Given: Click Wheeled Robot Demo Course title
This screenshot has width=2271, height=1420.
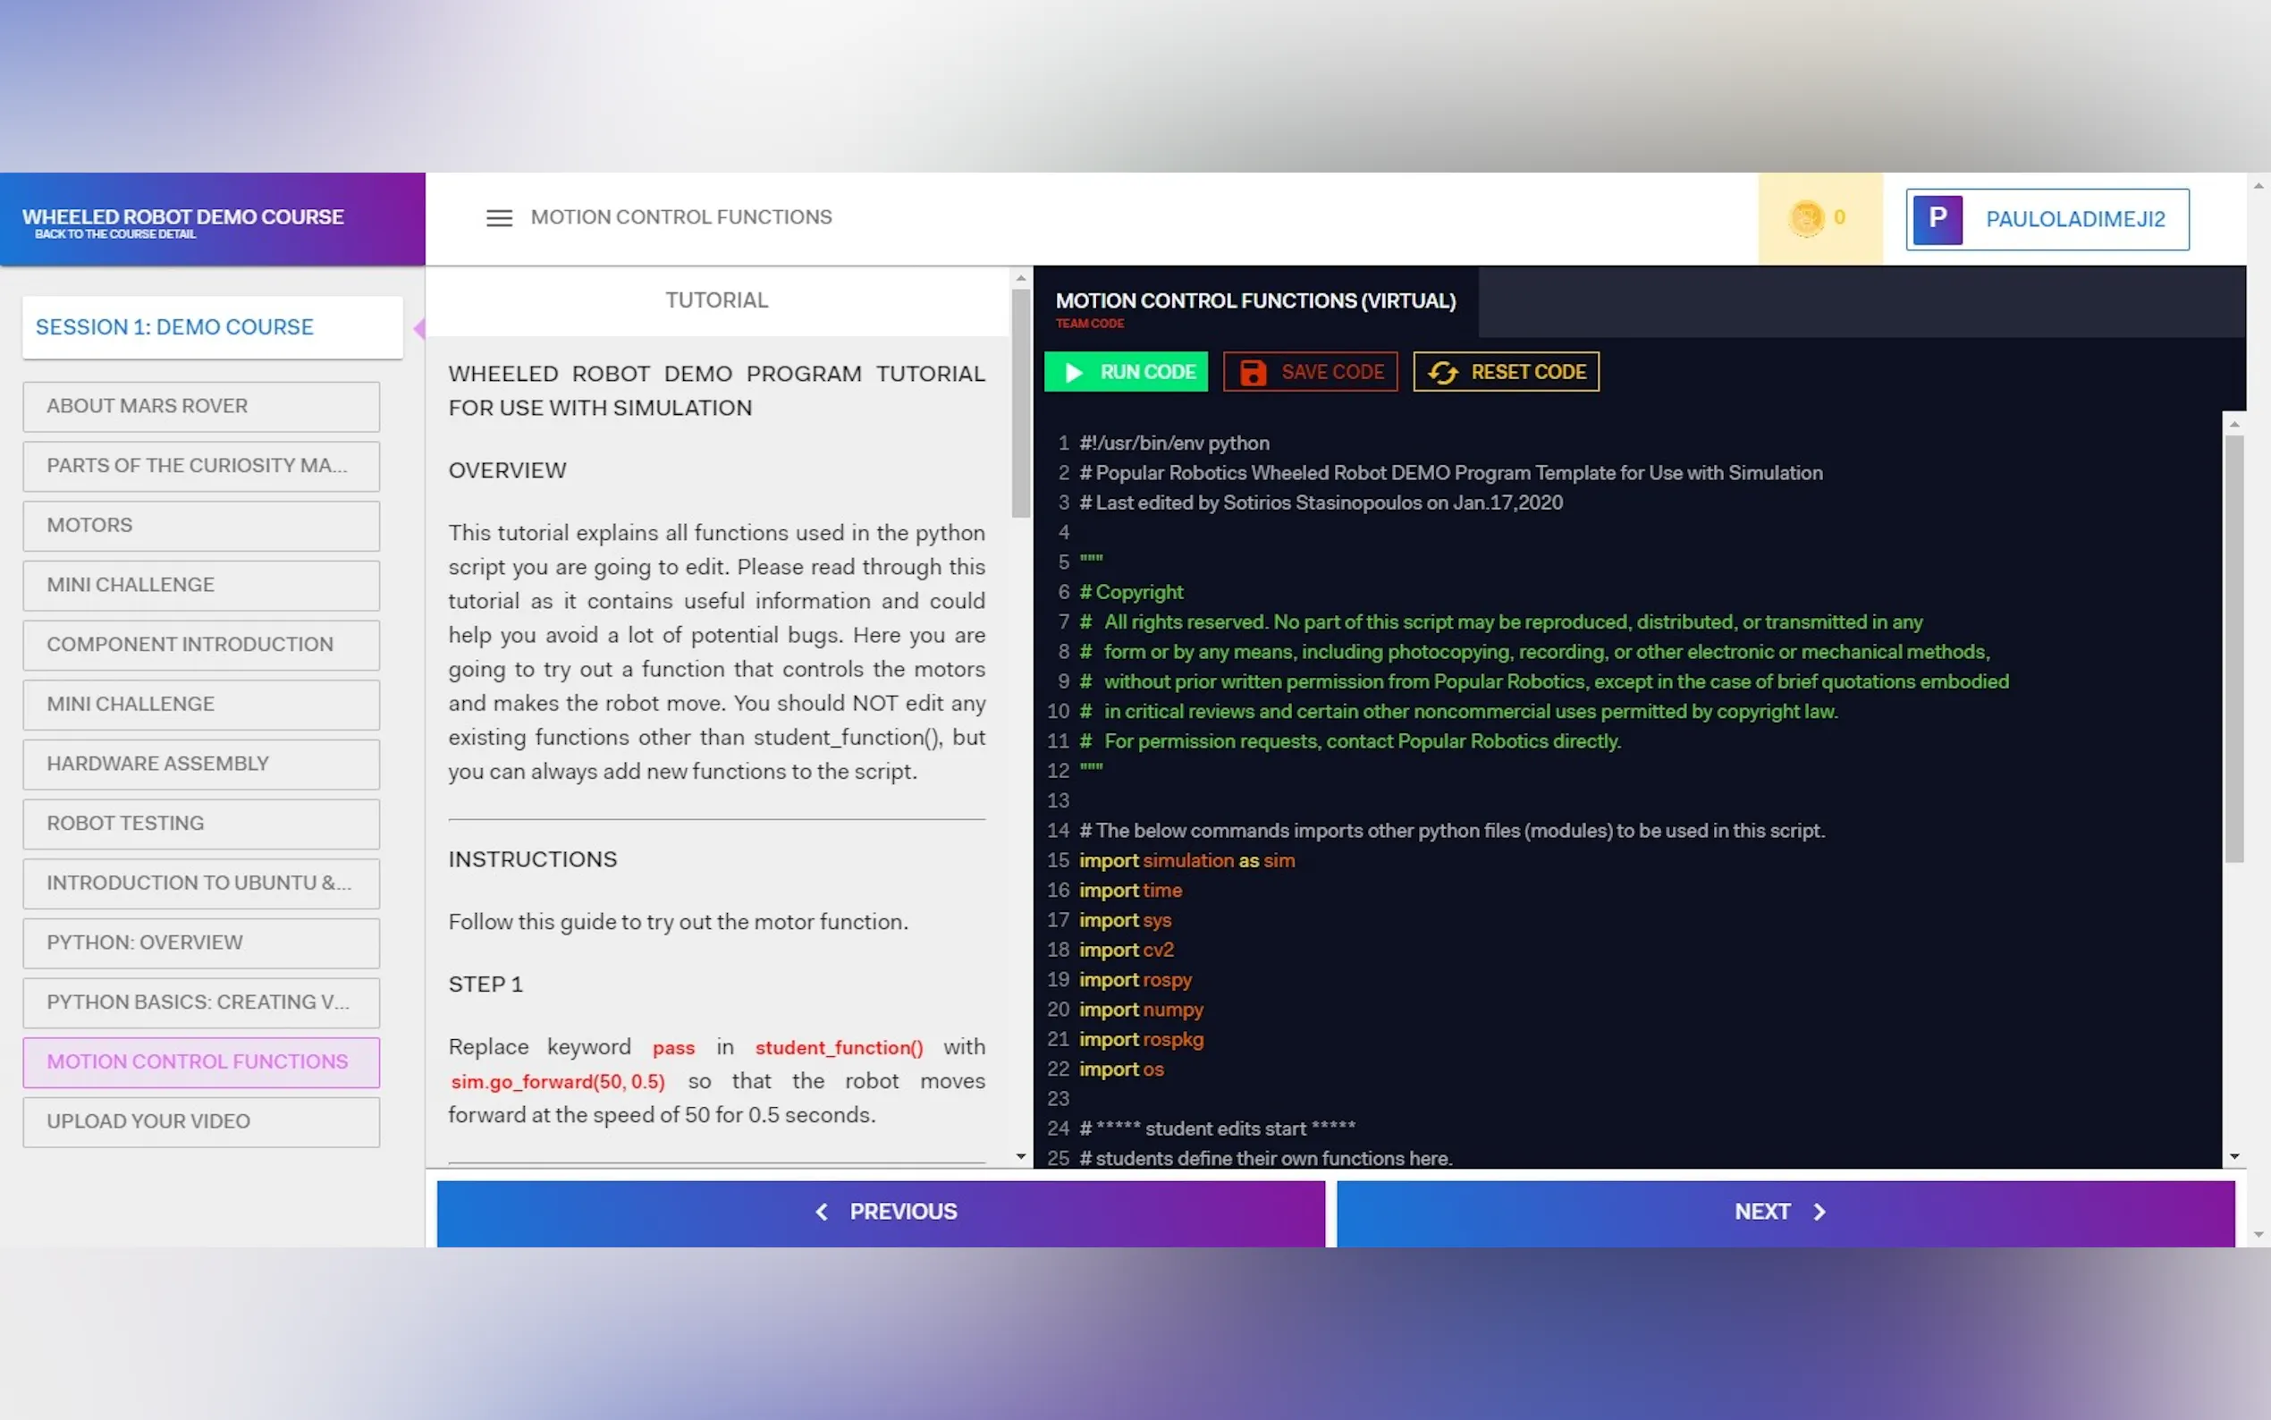Looking at the screenshot, I should pyautogui.click(x=183, y=217).
